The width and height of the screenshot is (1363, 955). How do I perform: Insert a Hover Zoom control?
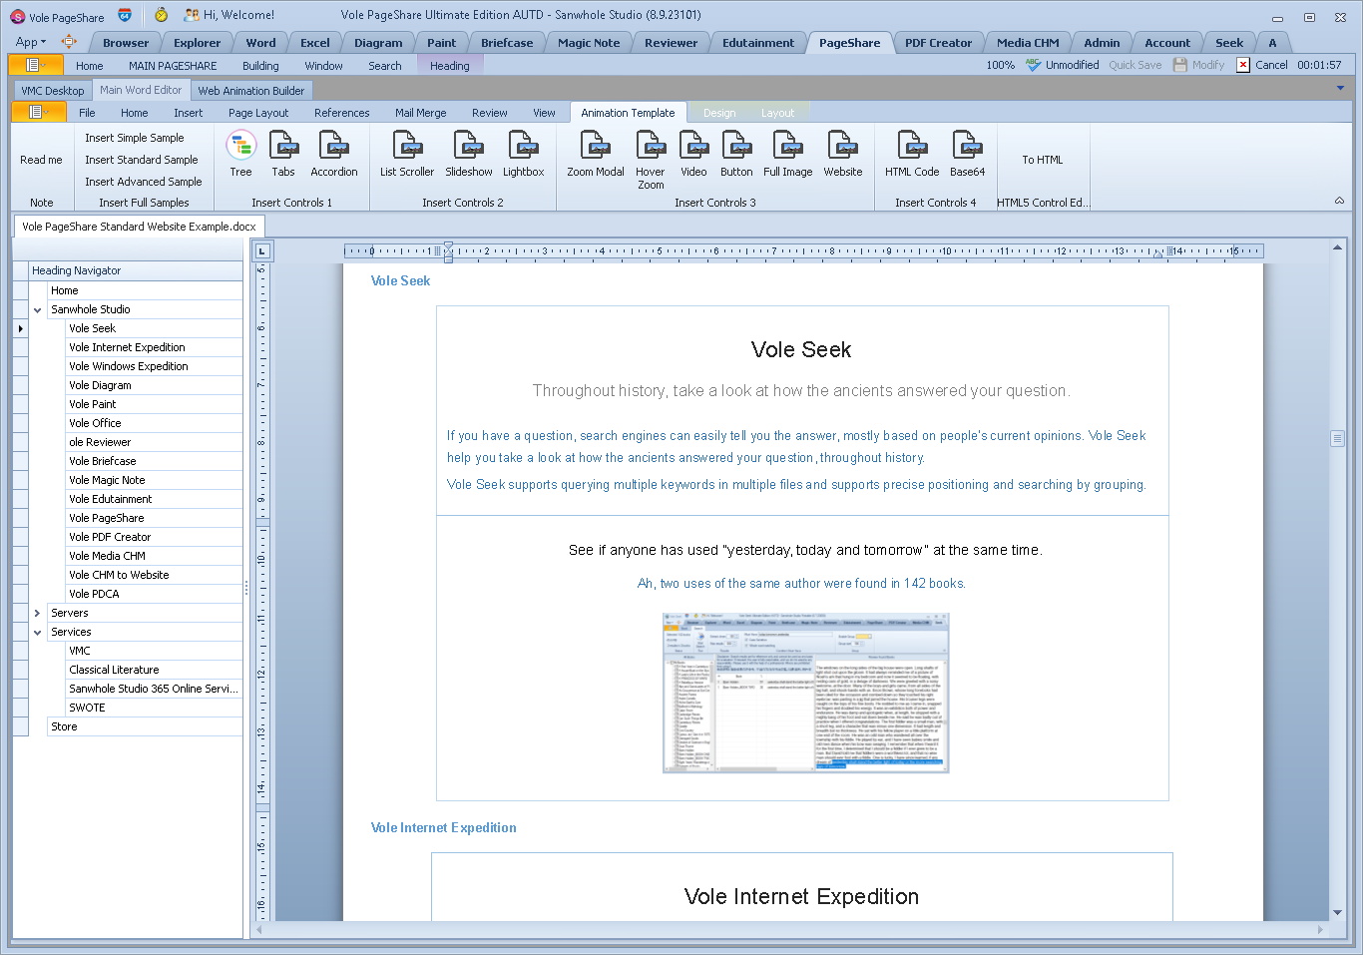point(651,160)
